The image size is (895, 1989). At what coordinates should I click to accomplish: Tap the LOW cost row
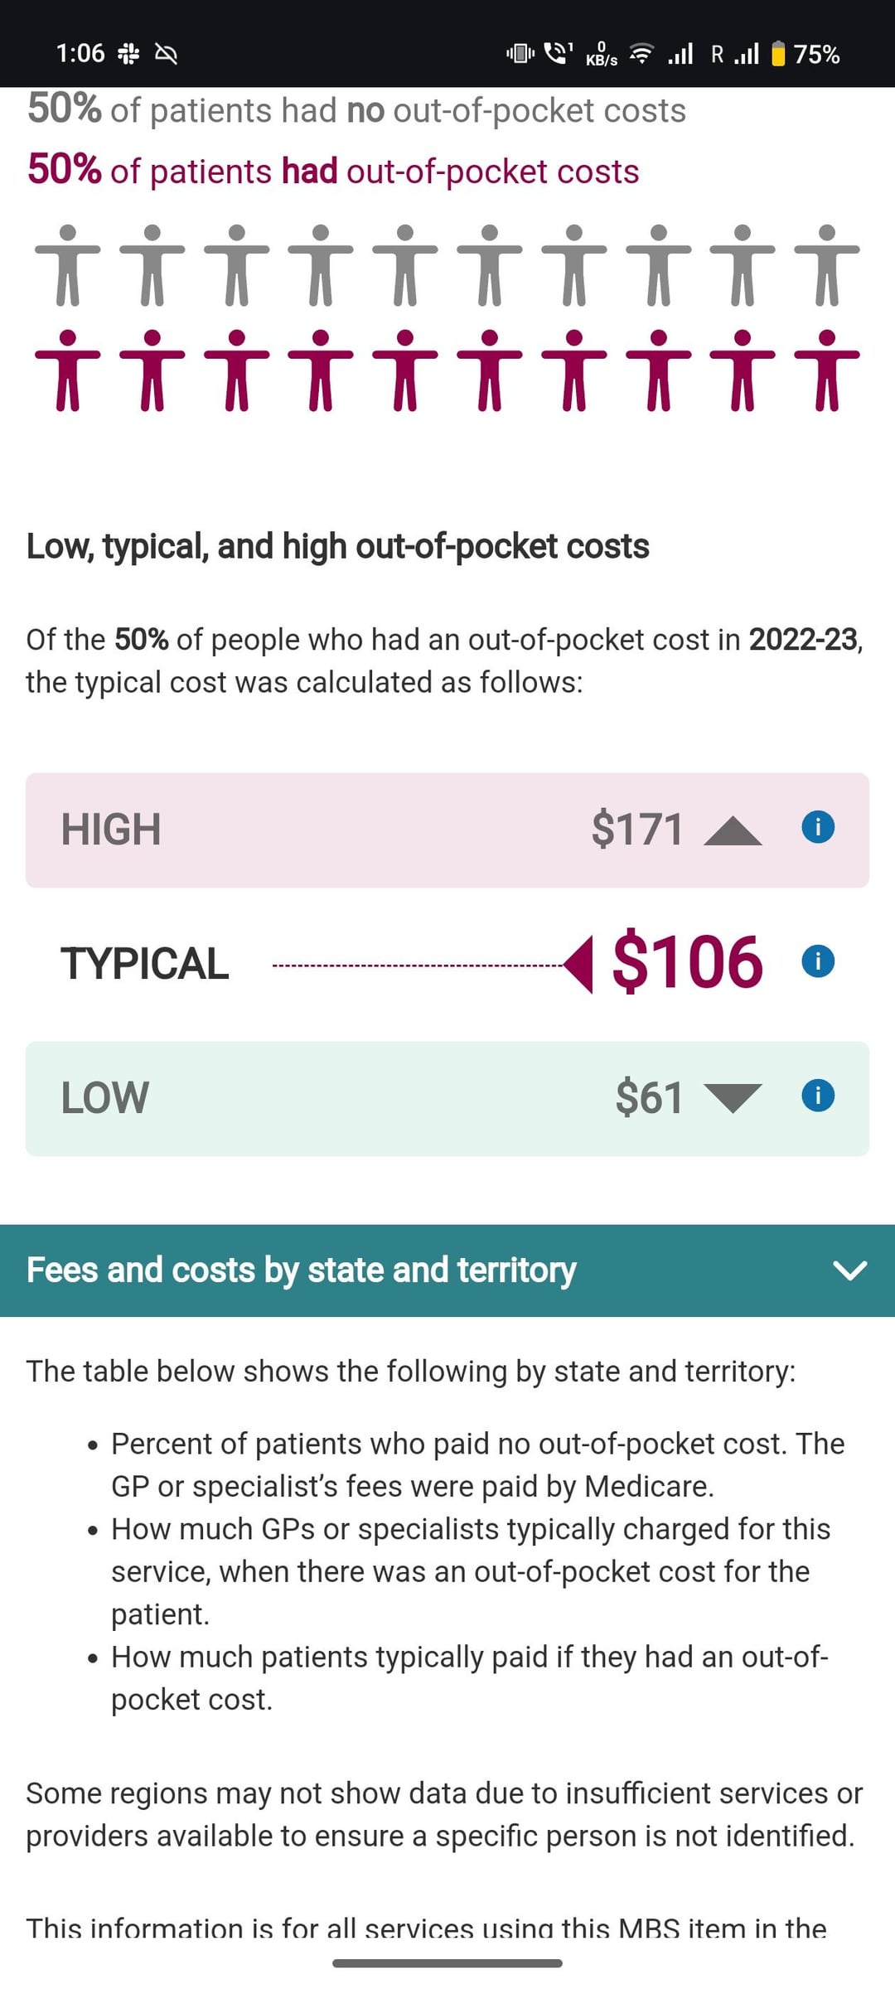point(331,1098)
